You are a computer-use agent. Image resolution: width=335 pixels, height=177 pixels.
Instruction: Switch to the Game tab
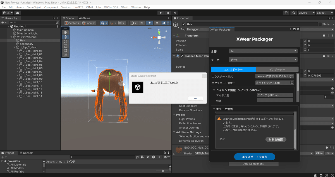click(85, 18)
